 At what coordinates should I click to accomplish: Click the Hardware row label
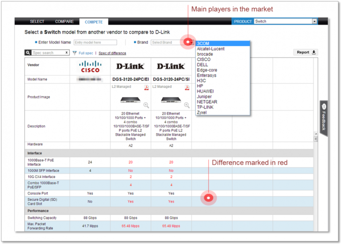click(x=35, y=144)
